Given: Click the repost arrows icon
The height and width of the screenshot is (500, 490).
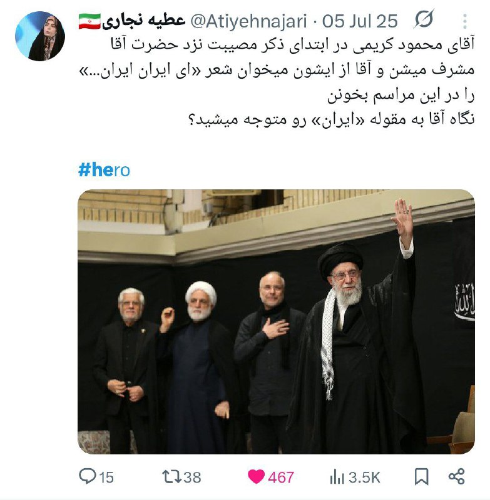Looking at the screenshot, I should [x=171, y=477].
